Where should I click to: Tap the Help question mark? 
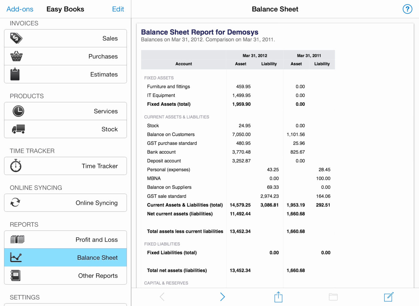407,9
